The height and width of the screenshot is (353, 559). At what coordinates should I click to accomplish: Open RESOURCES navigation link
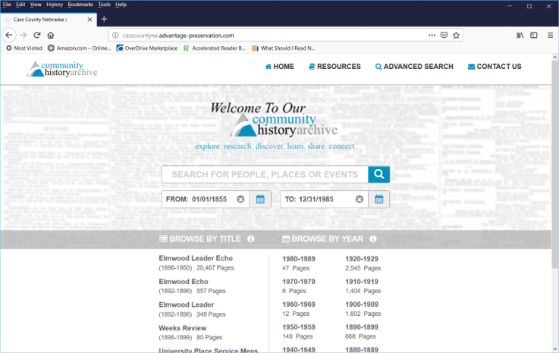point(334,67)
